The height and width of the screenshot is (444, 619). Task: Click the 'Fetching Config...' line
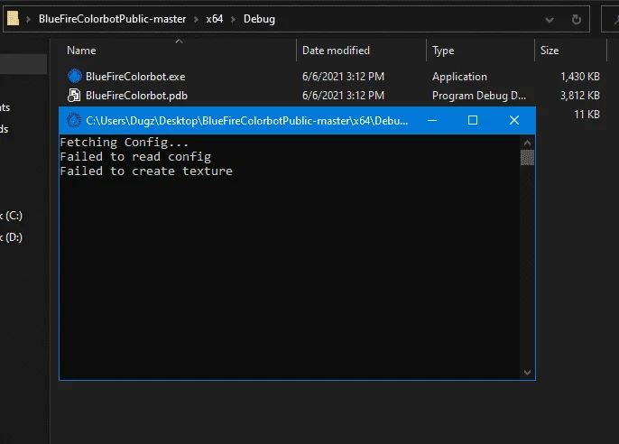coord(124,142)
